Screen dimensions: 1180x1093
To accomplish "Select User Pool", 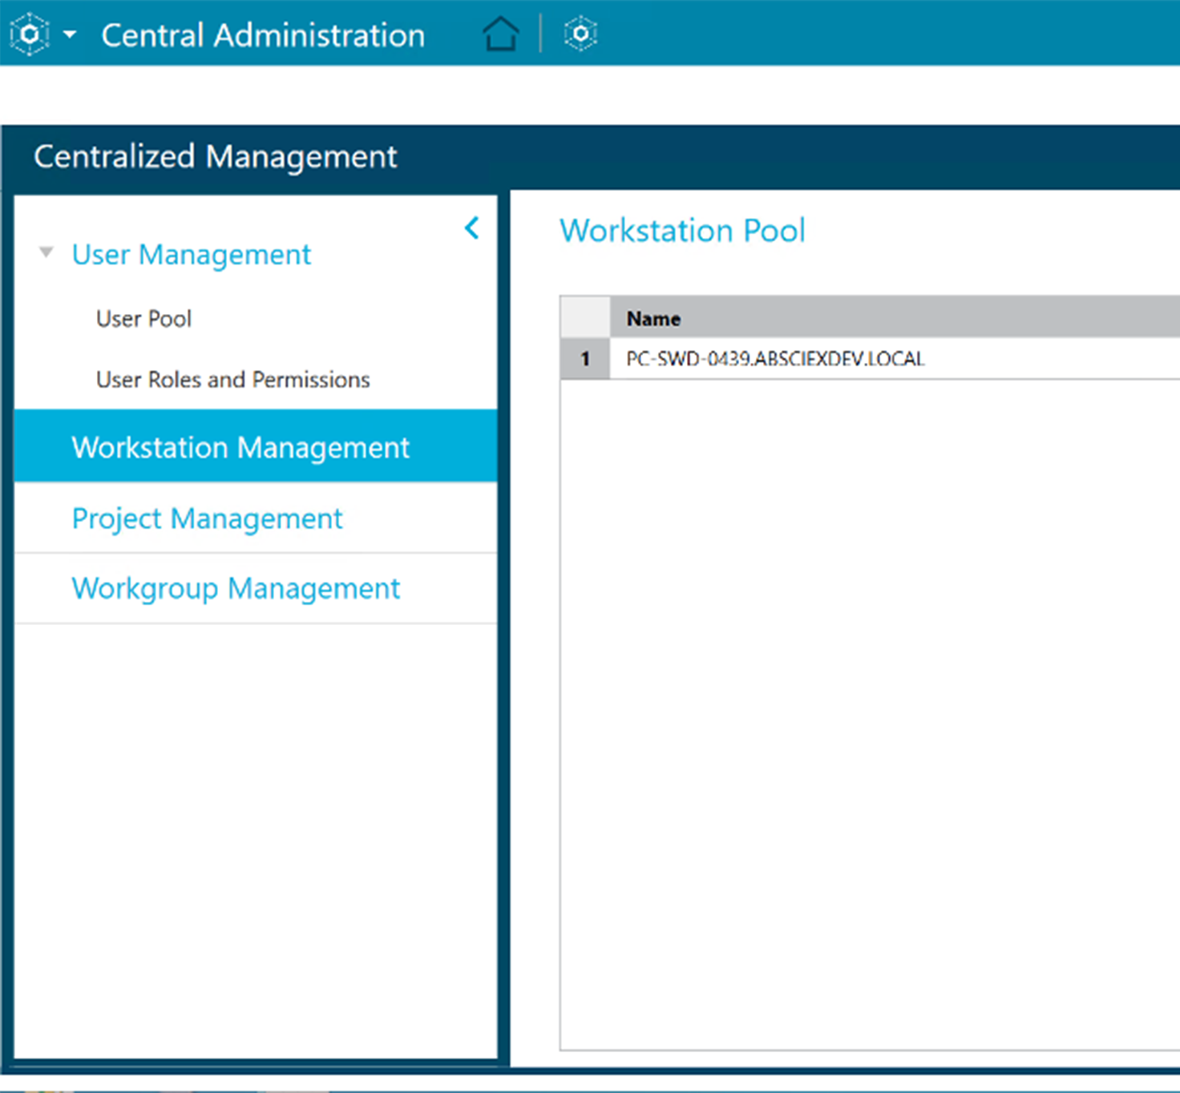I will pyautogui.click(x=143, y=319).
